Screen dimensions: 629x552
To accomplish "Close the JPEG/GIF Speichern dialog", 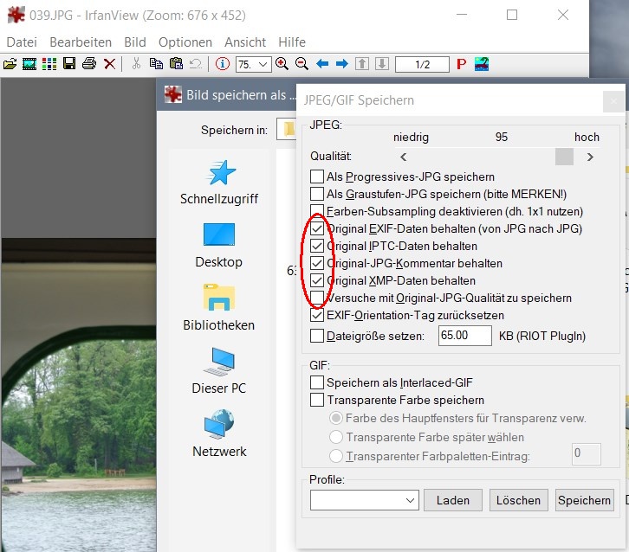I will click(x=613, y=101).
